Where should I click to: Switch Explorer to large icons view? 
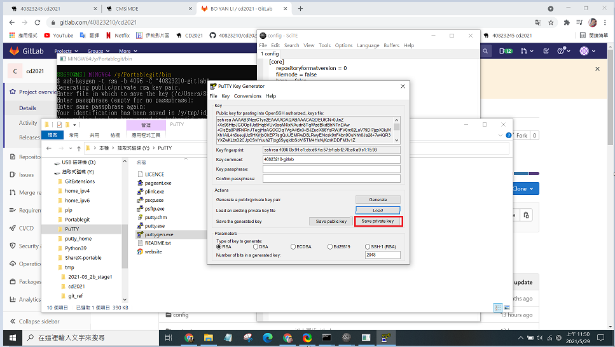[507, 308]
